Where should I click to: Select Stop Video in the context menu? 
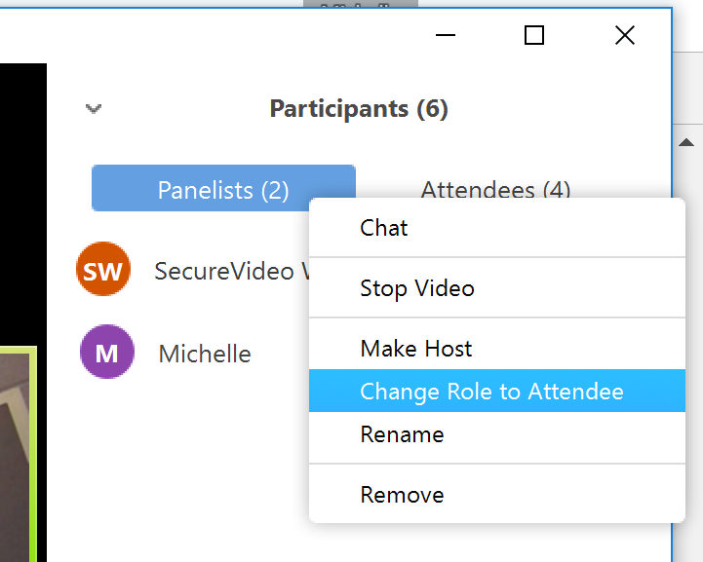click(417, 288)
